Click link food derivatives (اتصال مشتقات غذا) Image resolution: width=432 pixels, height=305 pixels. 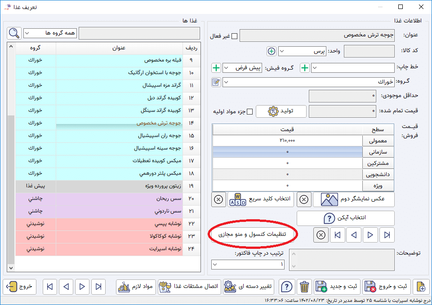(190, 287)
